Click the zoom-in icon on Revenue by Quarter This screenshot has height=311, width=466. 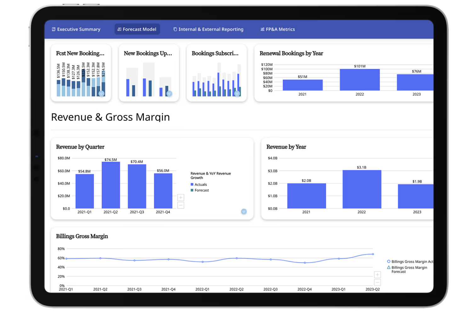click(181, 197)
